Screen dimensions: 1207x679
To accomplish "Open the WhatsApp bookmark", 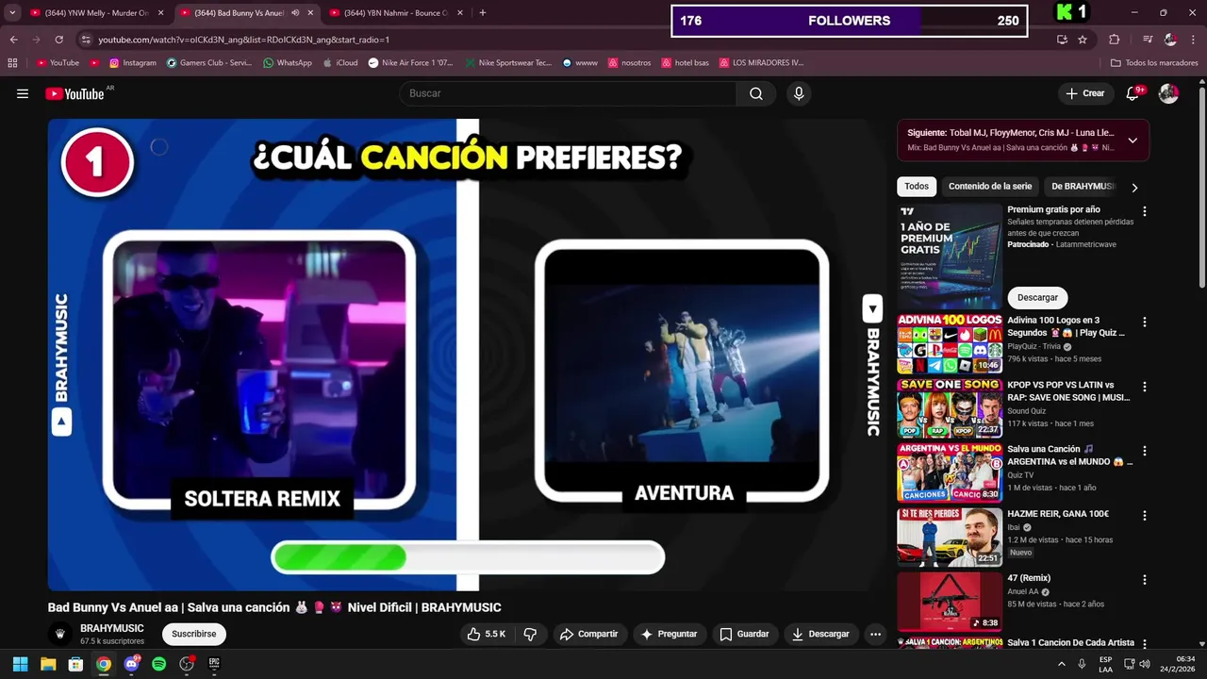I will click(x=288, y=62).
